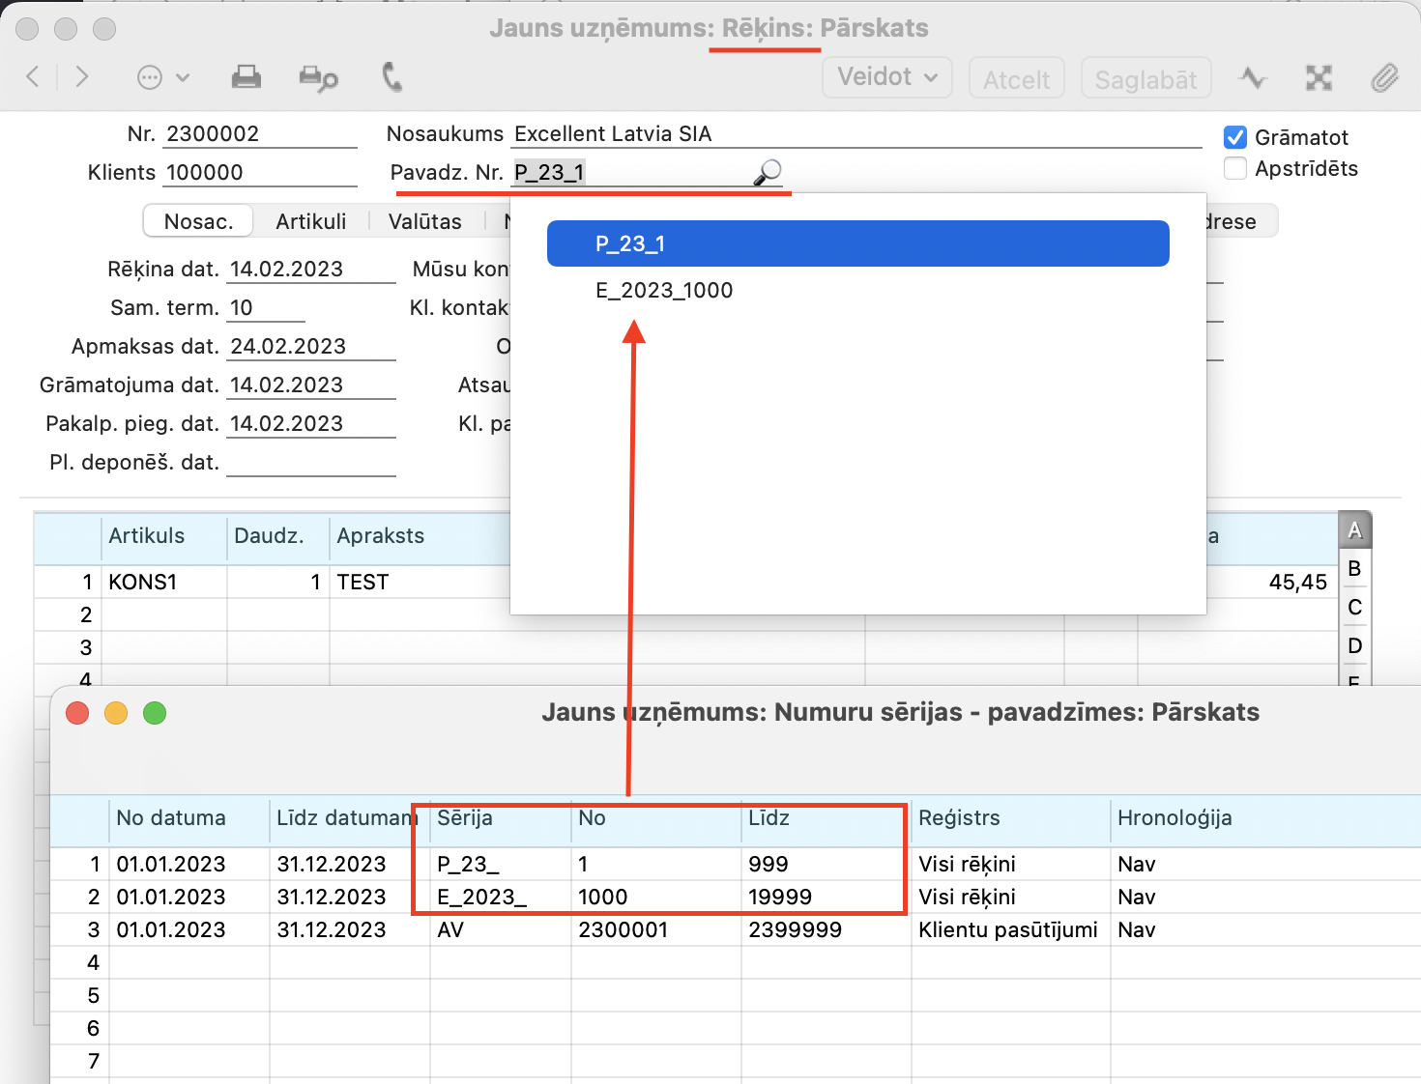Click the Atcelt button

(x=1016, y=79)
